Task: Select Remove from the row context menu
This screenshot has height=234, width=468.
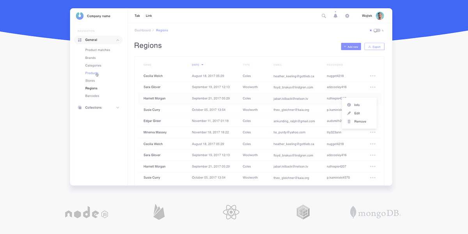Action: [359, 121]
